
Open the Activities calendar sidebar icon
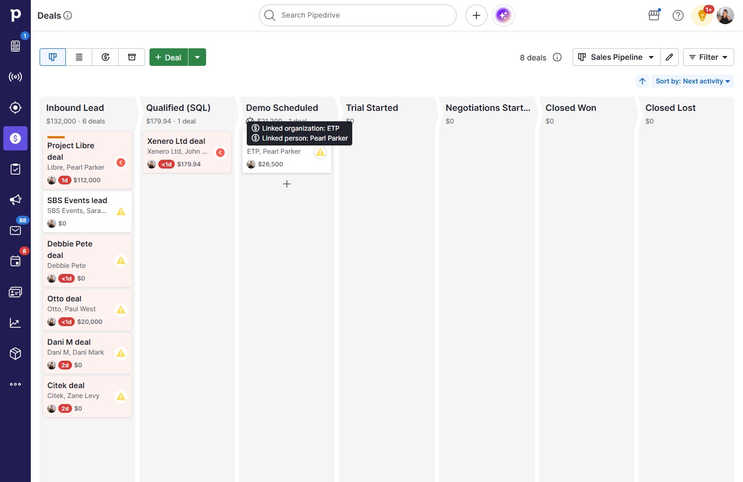coord(15,261)
